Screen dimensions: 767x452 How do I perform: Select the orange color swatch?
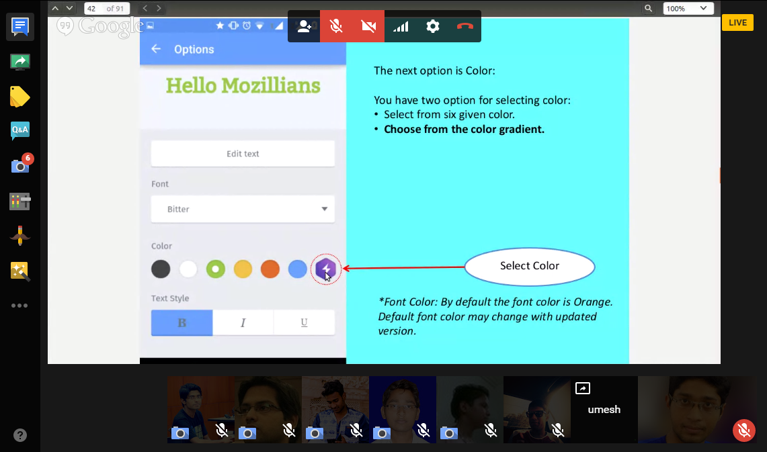(x=270, y=269)
